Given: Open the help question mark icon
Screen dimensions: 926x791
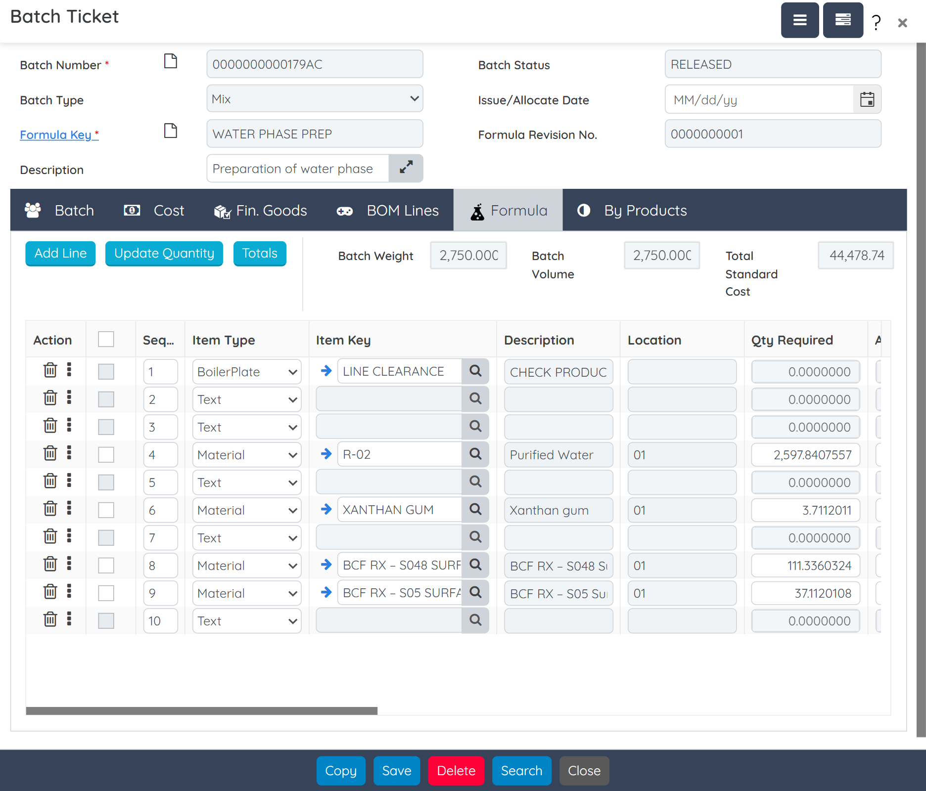Looking at the screenshot, I should click(876, 22).
